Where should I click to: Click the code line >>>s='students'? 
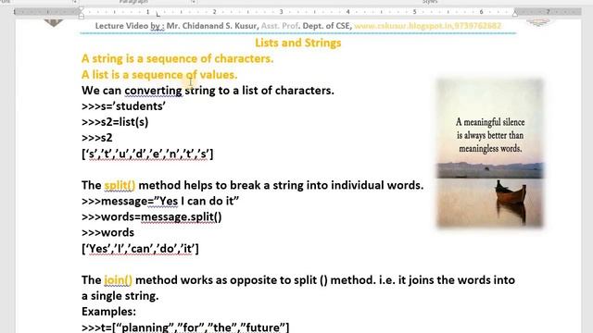[123, 106]
